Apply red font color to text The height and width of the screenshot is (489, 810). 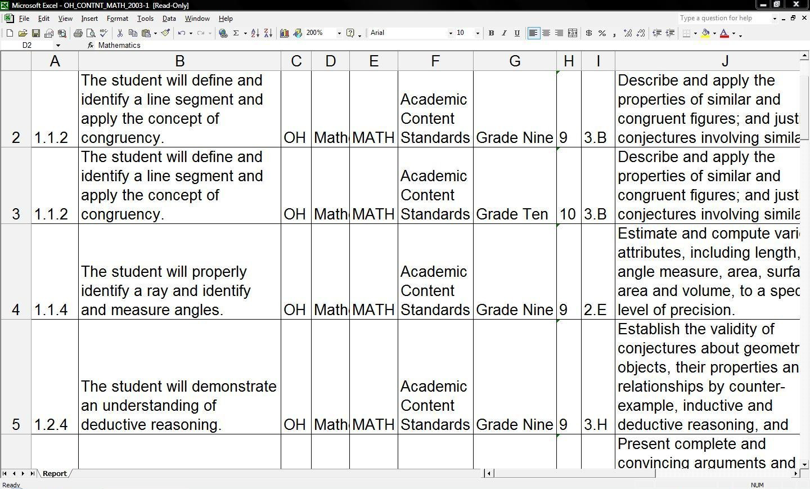pos(724,33)
